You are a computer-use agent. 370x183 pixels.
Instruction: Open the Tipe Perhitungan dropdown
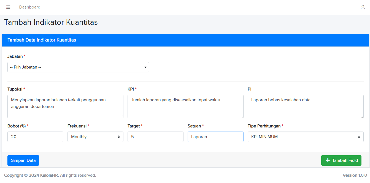click(x=305, y=137)
